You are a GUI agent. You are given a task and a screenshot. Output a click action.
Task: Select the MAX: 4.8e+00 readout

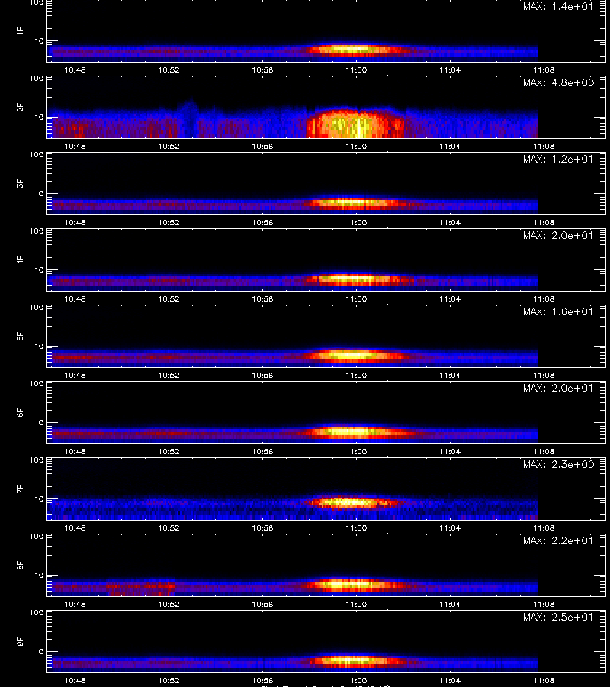558,82
